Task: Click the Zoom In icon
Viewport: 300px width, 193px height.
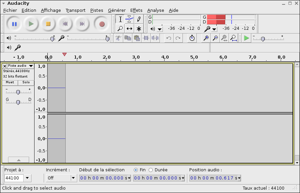Action: click(x=206, y=38)
